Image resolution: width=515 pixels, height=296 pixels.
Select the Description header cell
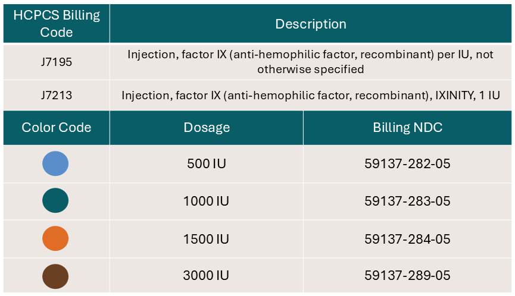pos(311,24)
